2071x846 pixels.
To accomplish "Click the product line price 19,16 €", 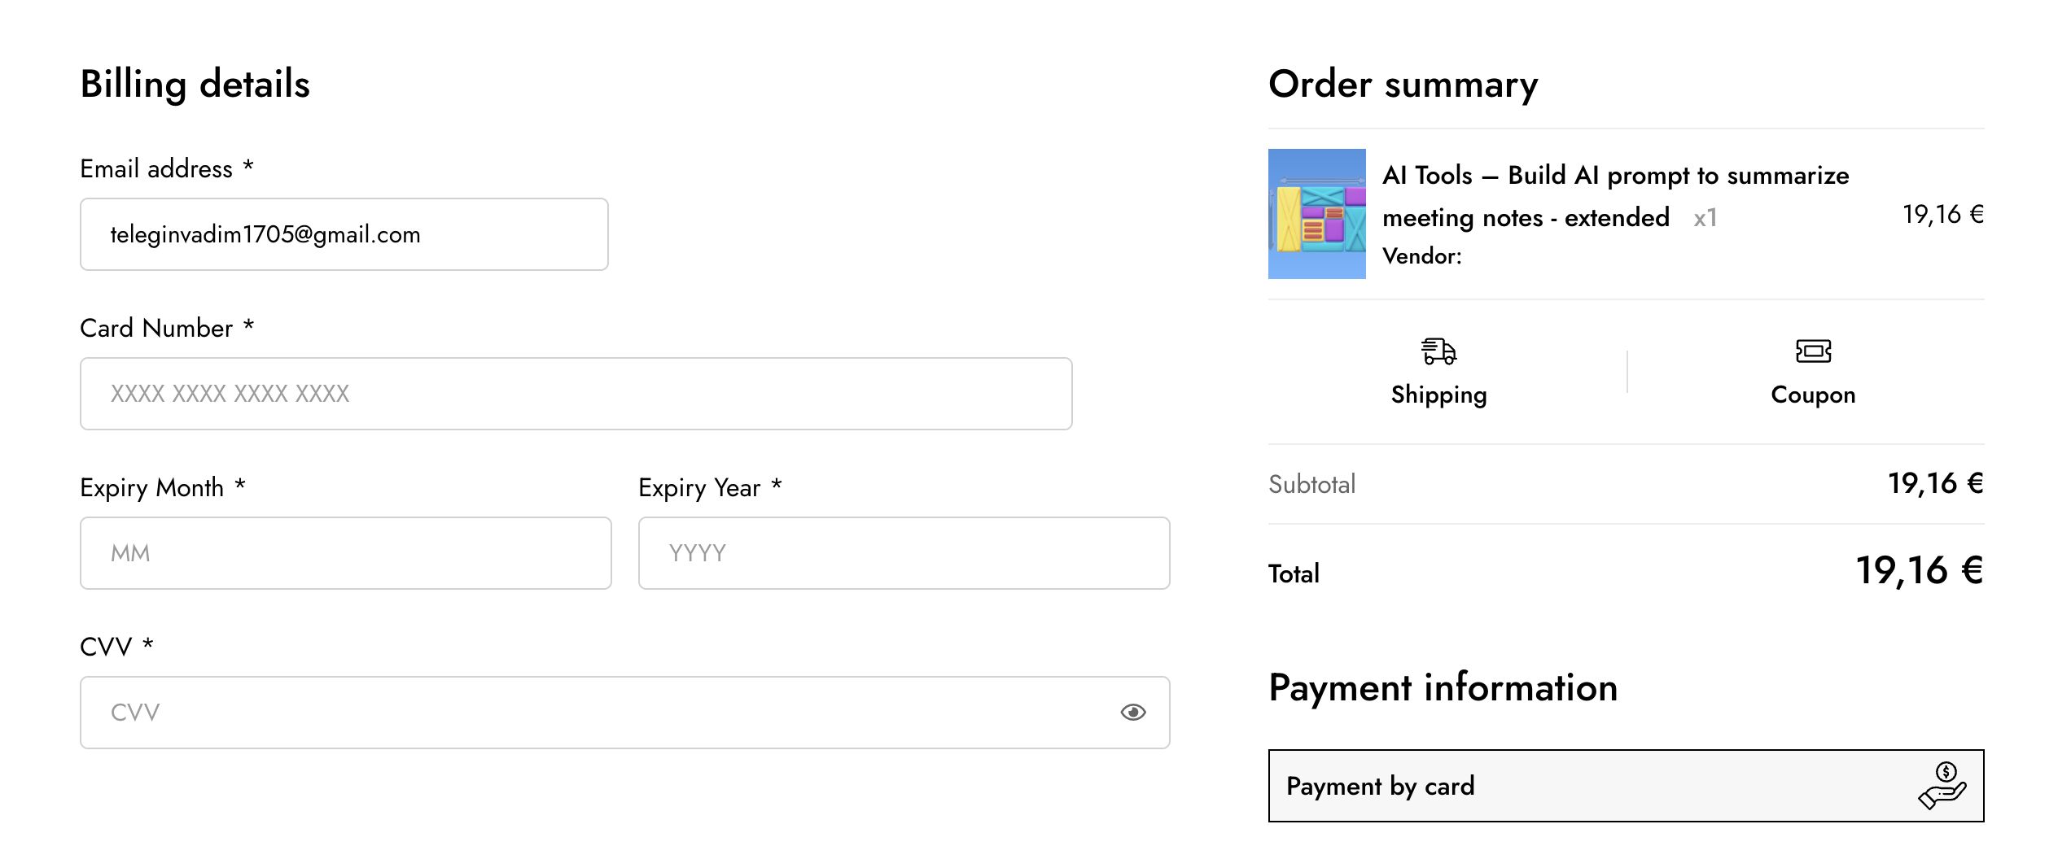I will (1942, 215).
